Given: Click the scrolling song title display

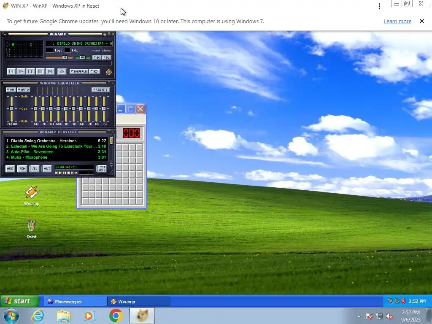Looking at the screenshot, I should (x=79, y=43).
